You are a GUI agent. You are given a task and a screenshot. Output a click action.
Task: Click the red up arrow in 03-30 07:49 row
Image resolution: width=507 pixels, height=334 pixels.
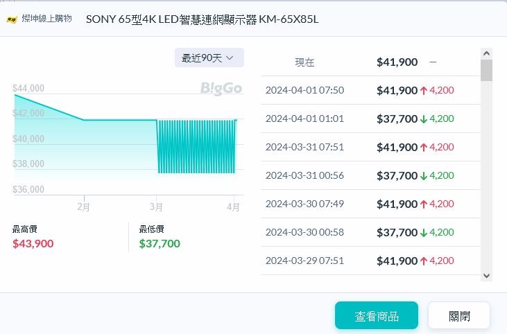tap(424, 204)
